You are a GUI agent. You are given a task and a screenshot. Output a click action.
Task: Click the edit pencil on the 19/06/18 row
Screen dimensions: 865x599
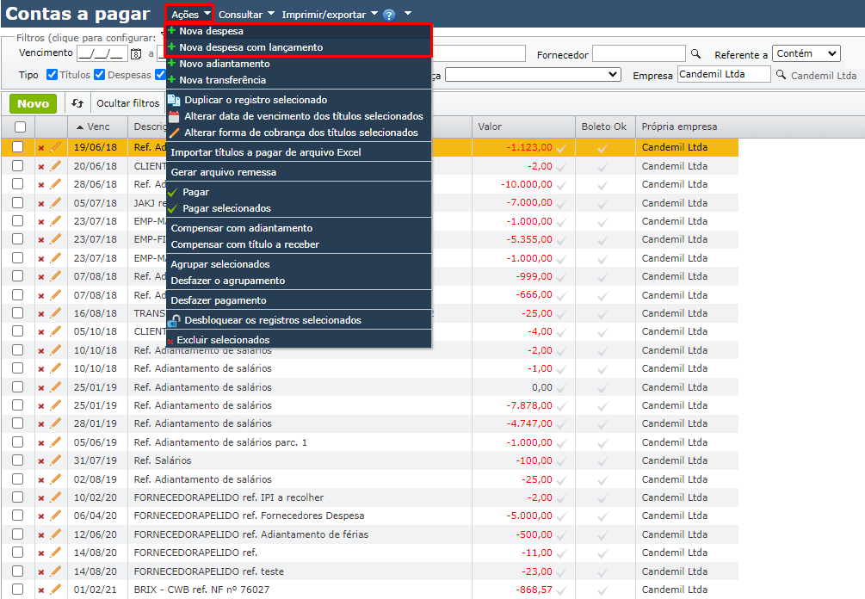pos(56,147)
